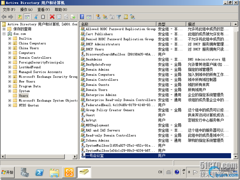Expand the Domain Controllers OU
The width and height of the screenshot is (240, 180).
coord(10,57)
